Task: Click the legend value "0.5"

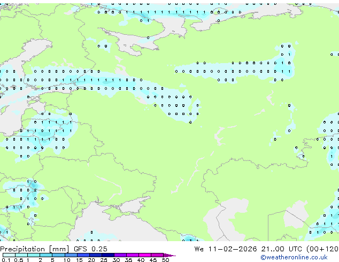Action: pyautogui.click(x=19, y=260)
